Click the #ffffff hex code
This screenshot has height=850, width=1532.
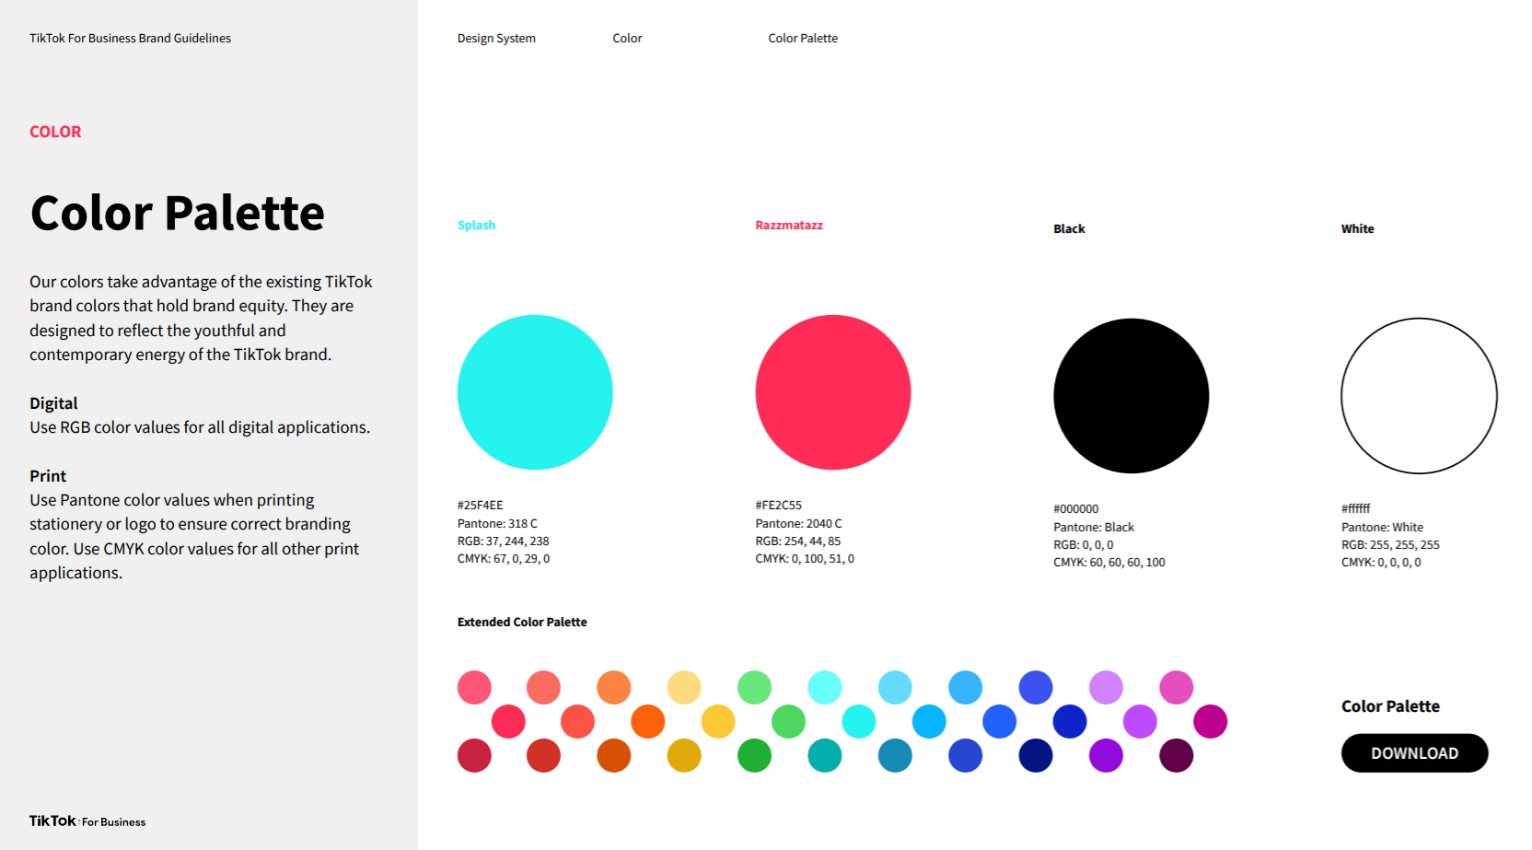click(x=1355, y=508)
